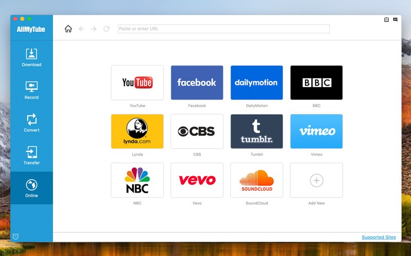Open the Transfer section
This screenshot has width=411, height=256.
(x=31, y=156)
